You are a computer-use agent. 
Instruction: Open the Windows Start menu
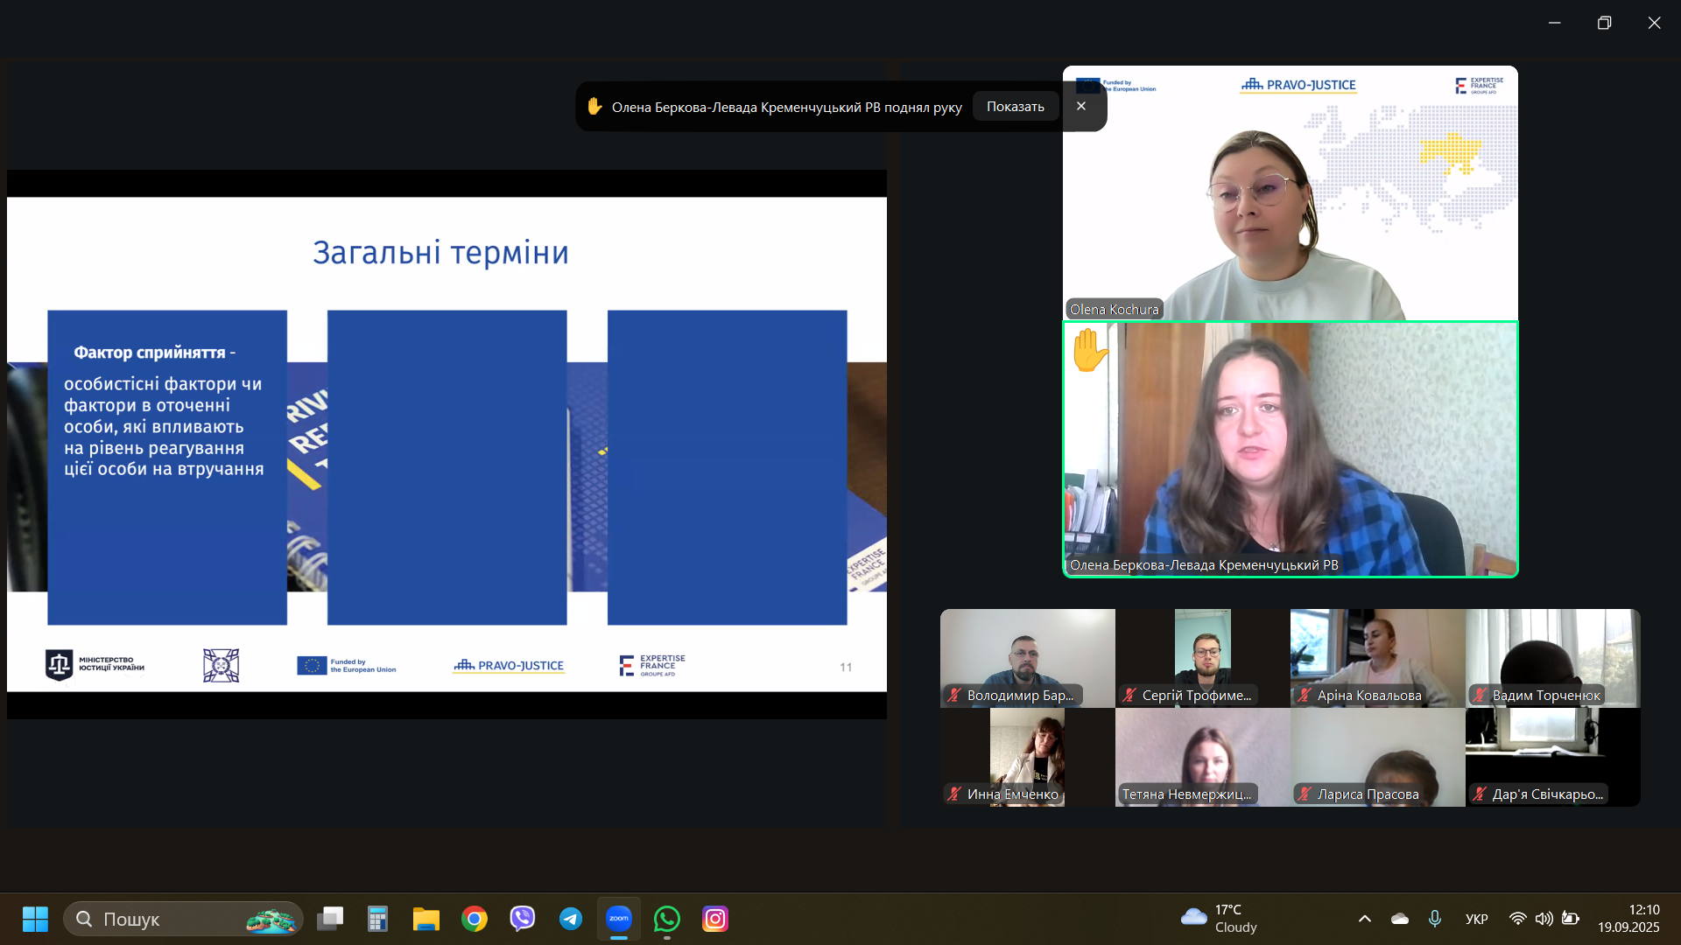coord(35,919)
